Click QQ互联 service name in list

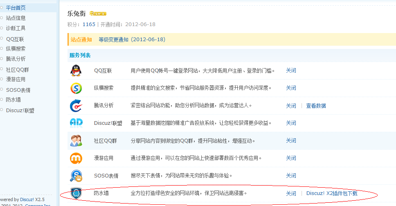pyautogui.click(x=103, y=71)
